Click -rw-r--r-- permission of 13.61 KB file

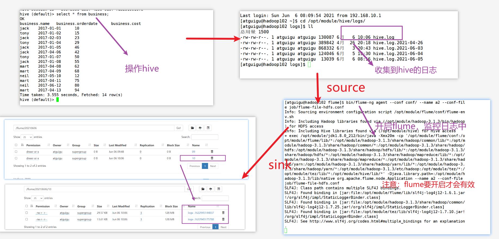[42, 219]
